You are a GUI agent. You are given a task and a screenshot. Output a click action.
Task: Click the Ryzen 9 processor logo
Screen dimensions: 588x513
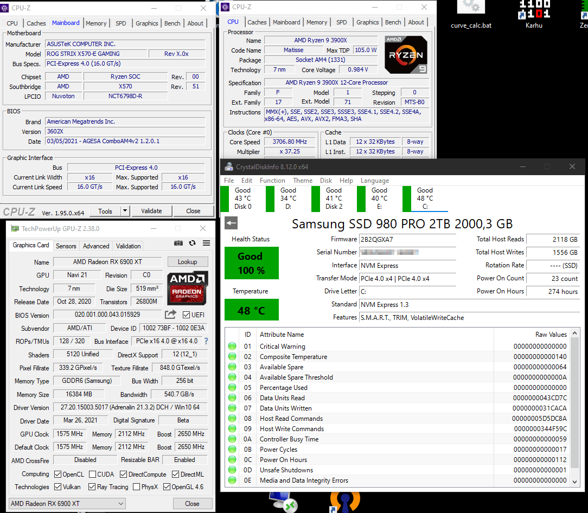pyautogui.click(x=406, y=55)
